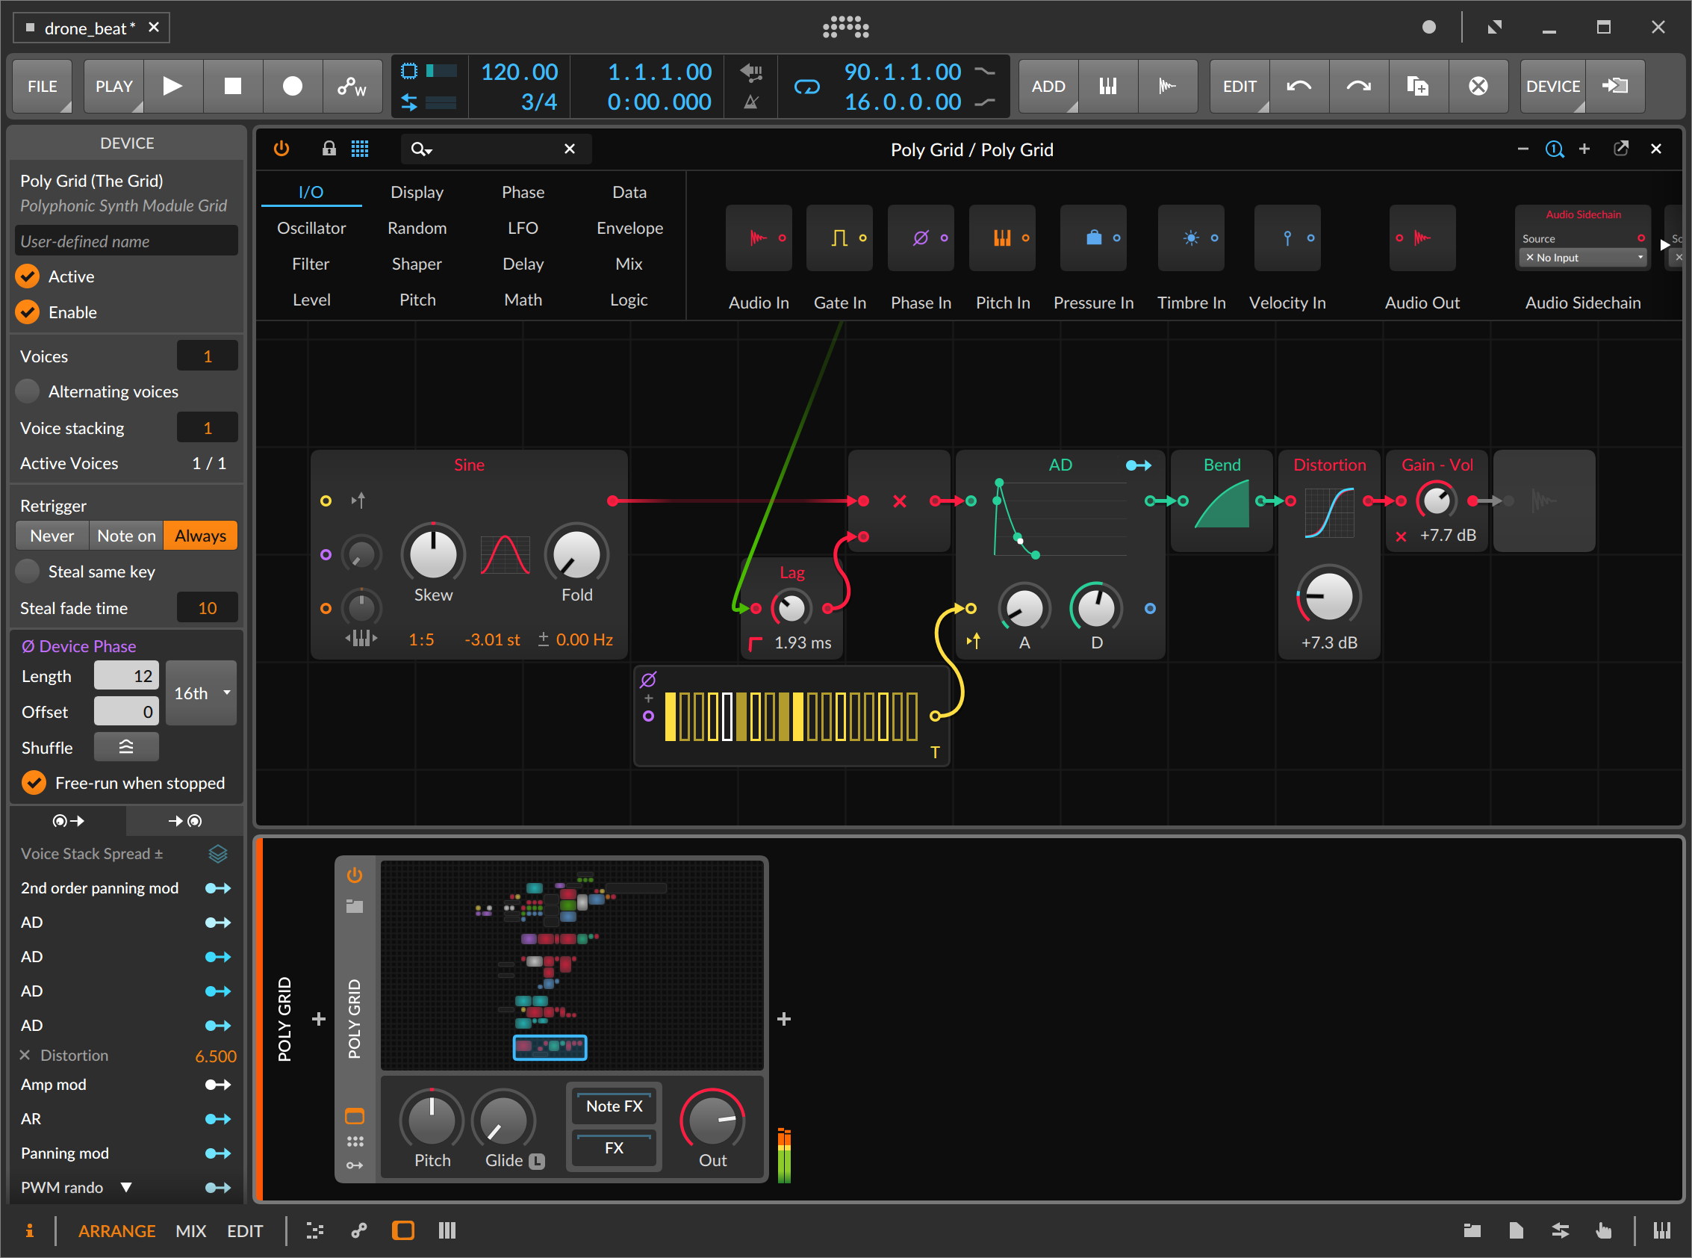1692x1258 pixels.
Task: Toggle the metronome icon
Action: (x=750, y=102)
